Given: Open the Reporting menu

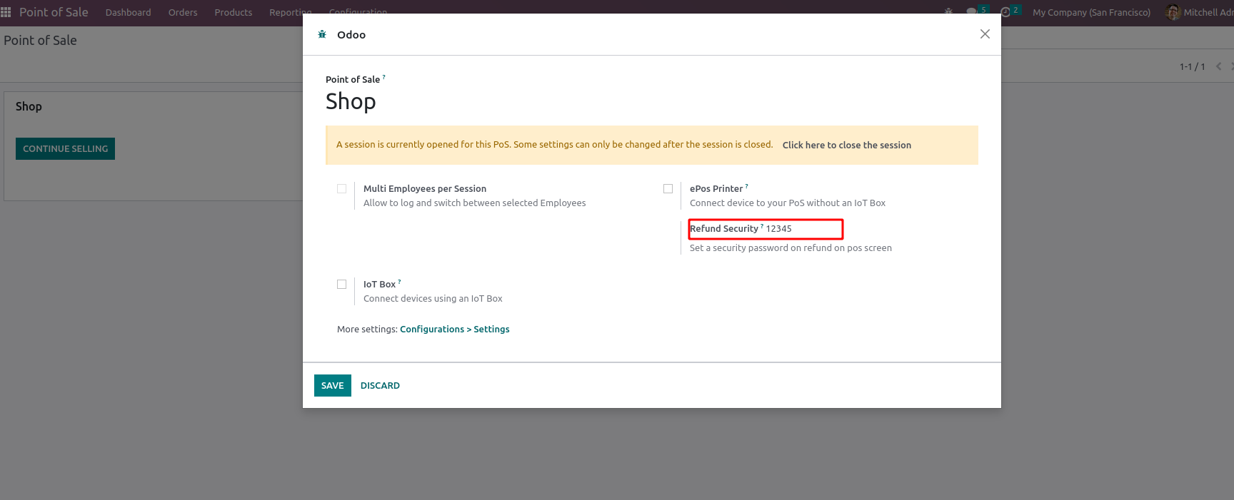Looking at the screenshot, I should 290,12.
